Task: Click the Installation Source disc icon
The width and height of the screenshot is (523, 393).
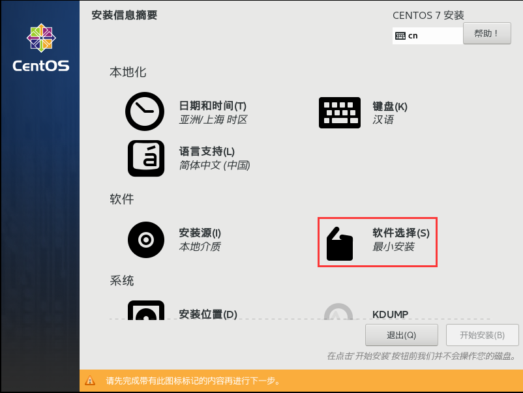Action: point(146,240)
